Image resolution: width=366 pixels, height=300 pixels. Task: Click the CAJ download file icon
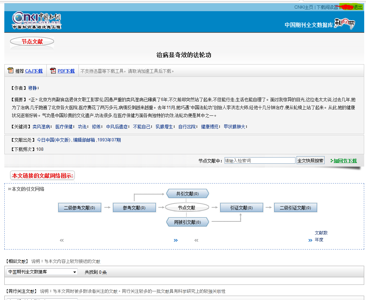click(10, 71)
